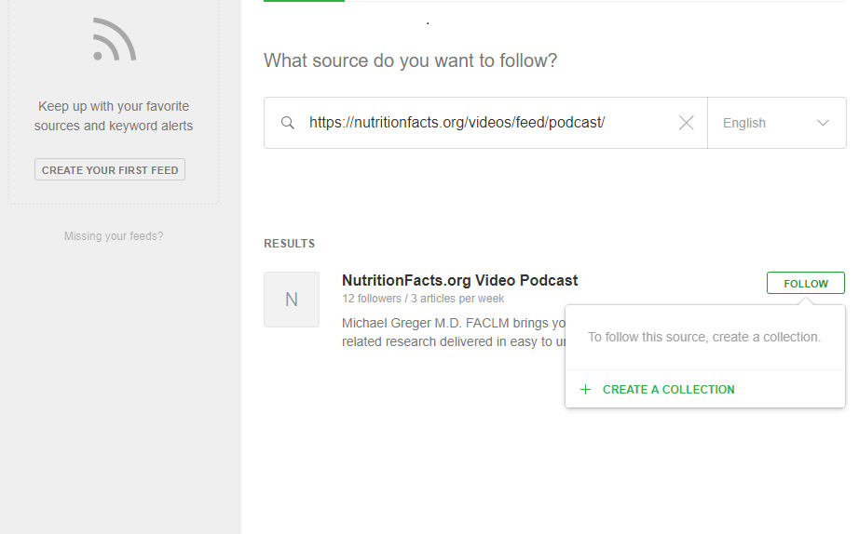The image size is (859, 534).
Task: Click into the podcast URL search field
Action: tap(484, 123)
